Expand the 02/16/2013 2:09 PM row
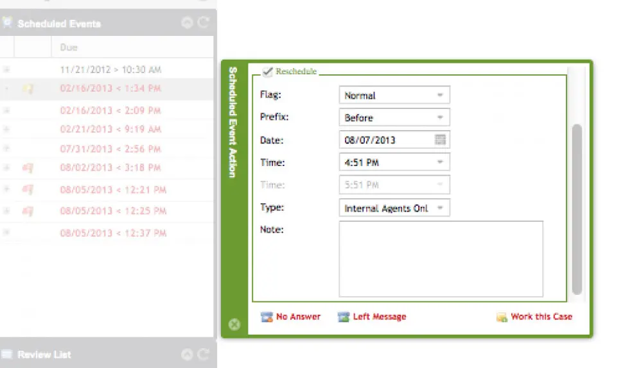This screenshot has width=623, height=368. point(6,110)
